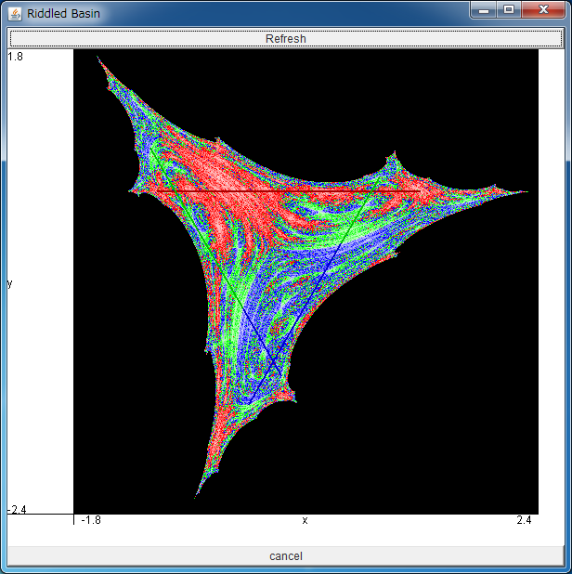
Task: Close the Riddled Basin window
Action: 543,10
